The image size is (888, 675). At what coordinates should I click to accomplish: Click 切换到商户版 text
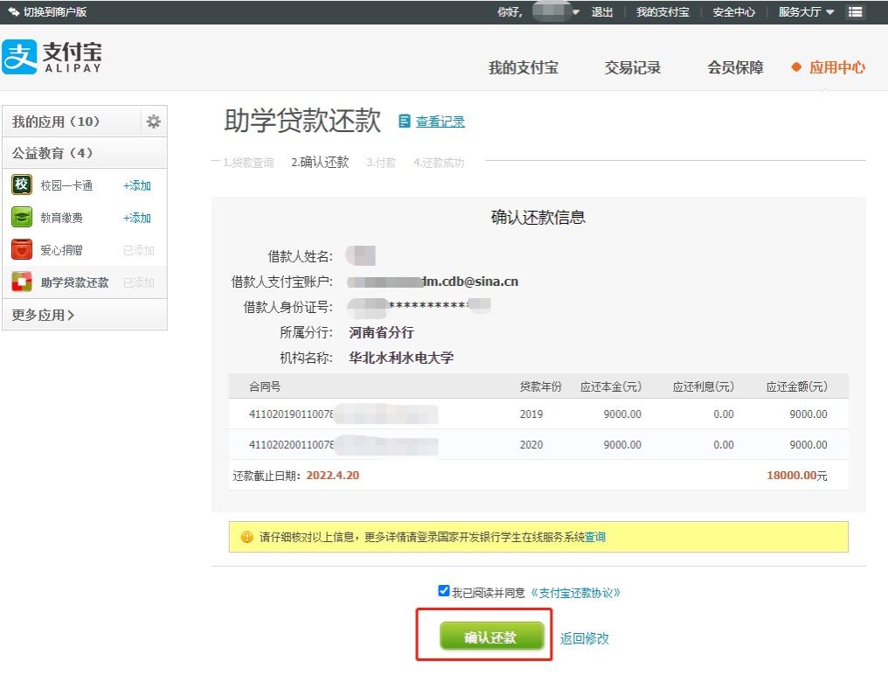(55, 11)
